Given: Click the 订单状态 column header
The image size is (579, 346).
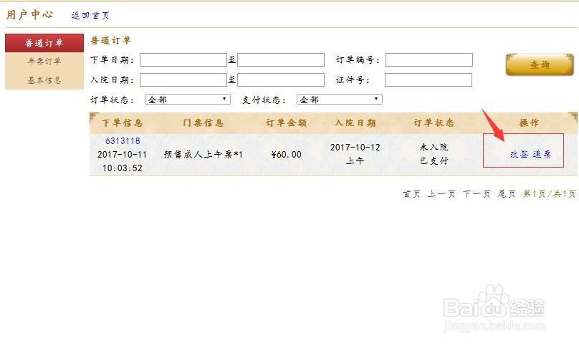Looking at the screenshot, I should [434, 123].
